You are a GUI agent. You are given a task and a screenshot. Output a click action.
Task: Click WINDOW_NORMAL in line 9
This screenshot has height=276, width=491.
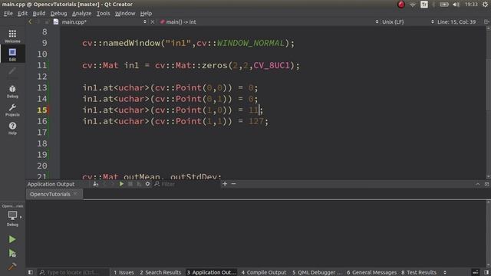click(251, 43)
